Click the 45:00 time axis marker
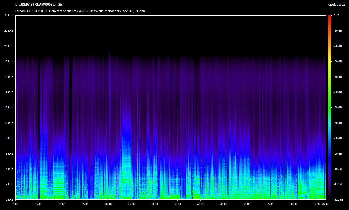Image resolution: width=349 pixels, height=210 pixels. [224, 204]
